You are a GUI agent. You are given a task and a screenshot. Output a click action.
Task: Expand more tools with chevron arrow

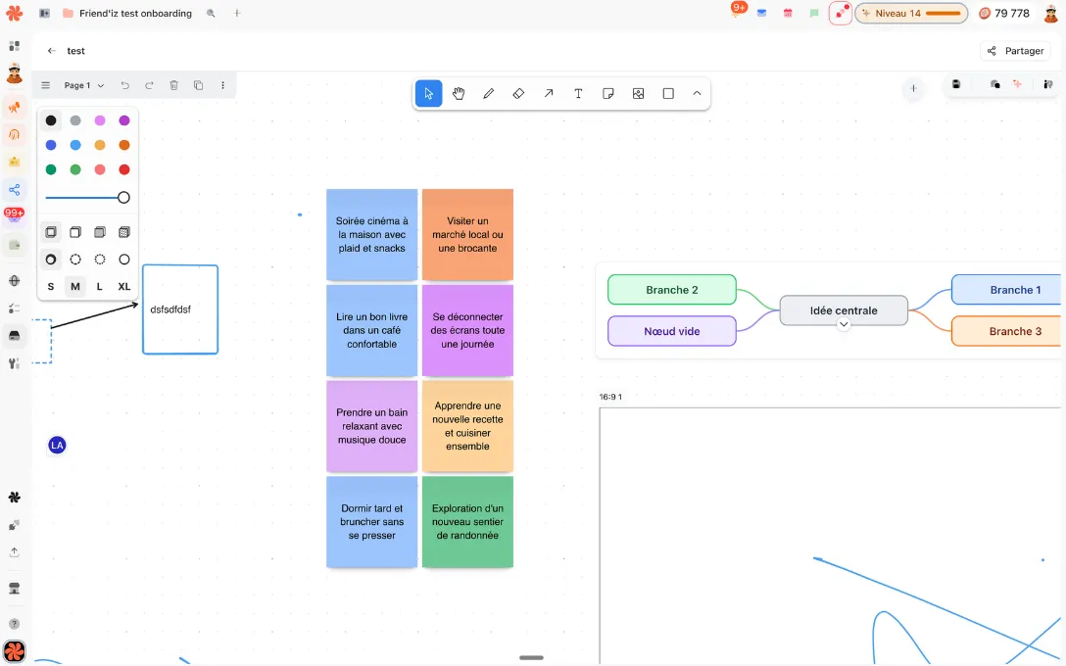[x=697, y=94]
